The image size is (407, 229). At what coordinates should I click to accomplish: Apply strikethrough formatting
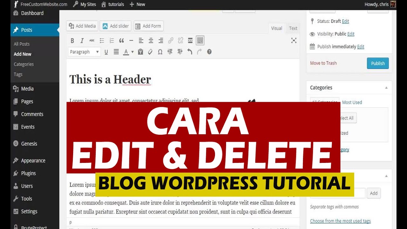[x=92, y=40]
